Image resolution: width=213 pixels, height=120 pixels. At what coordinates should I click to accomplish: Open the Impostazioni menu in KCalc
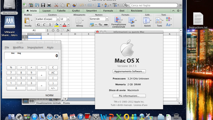[x=35, y=48]
